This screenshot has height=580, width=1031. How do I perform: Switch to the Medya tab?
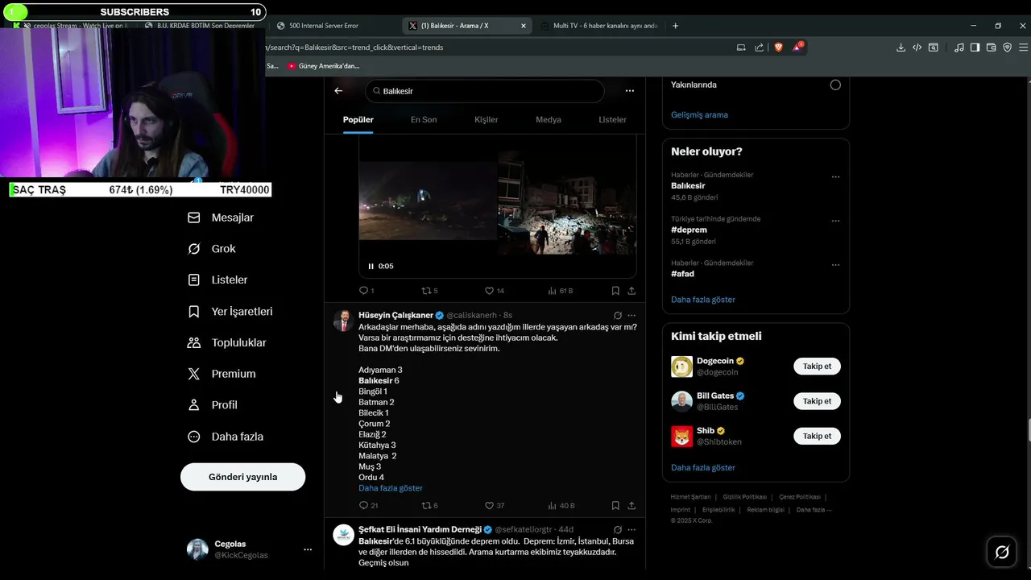[x=549, y=119]
